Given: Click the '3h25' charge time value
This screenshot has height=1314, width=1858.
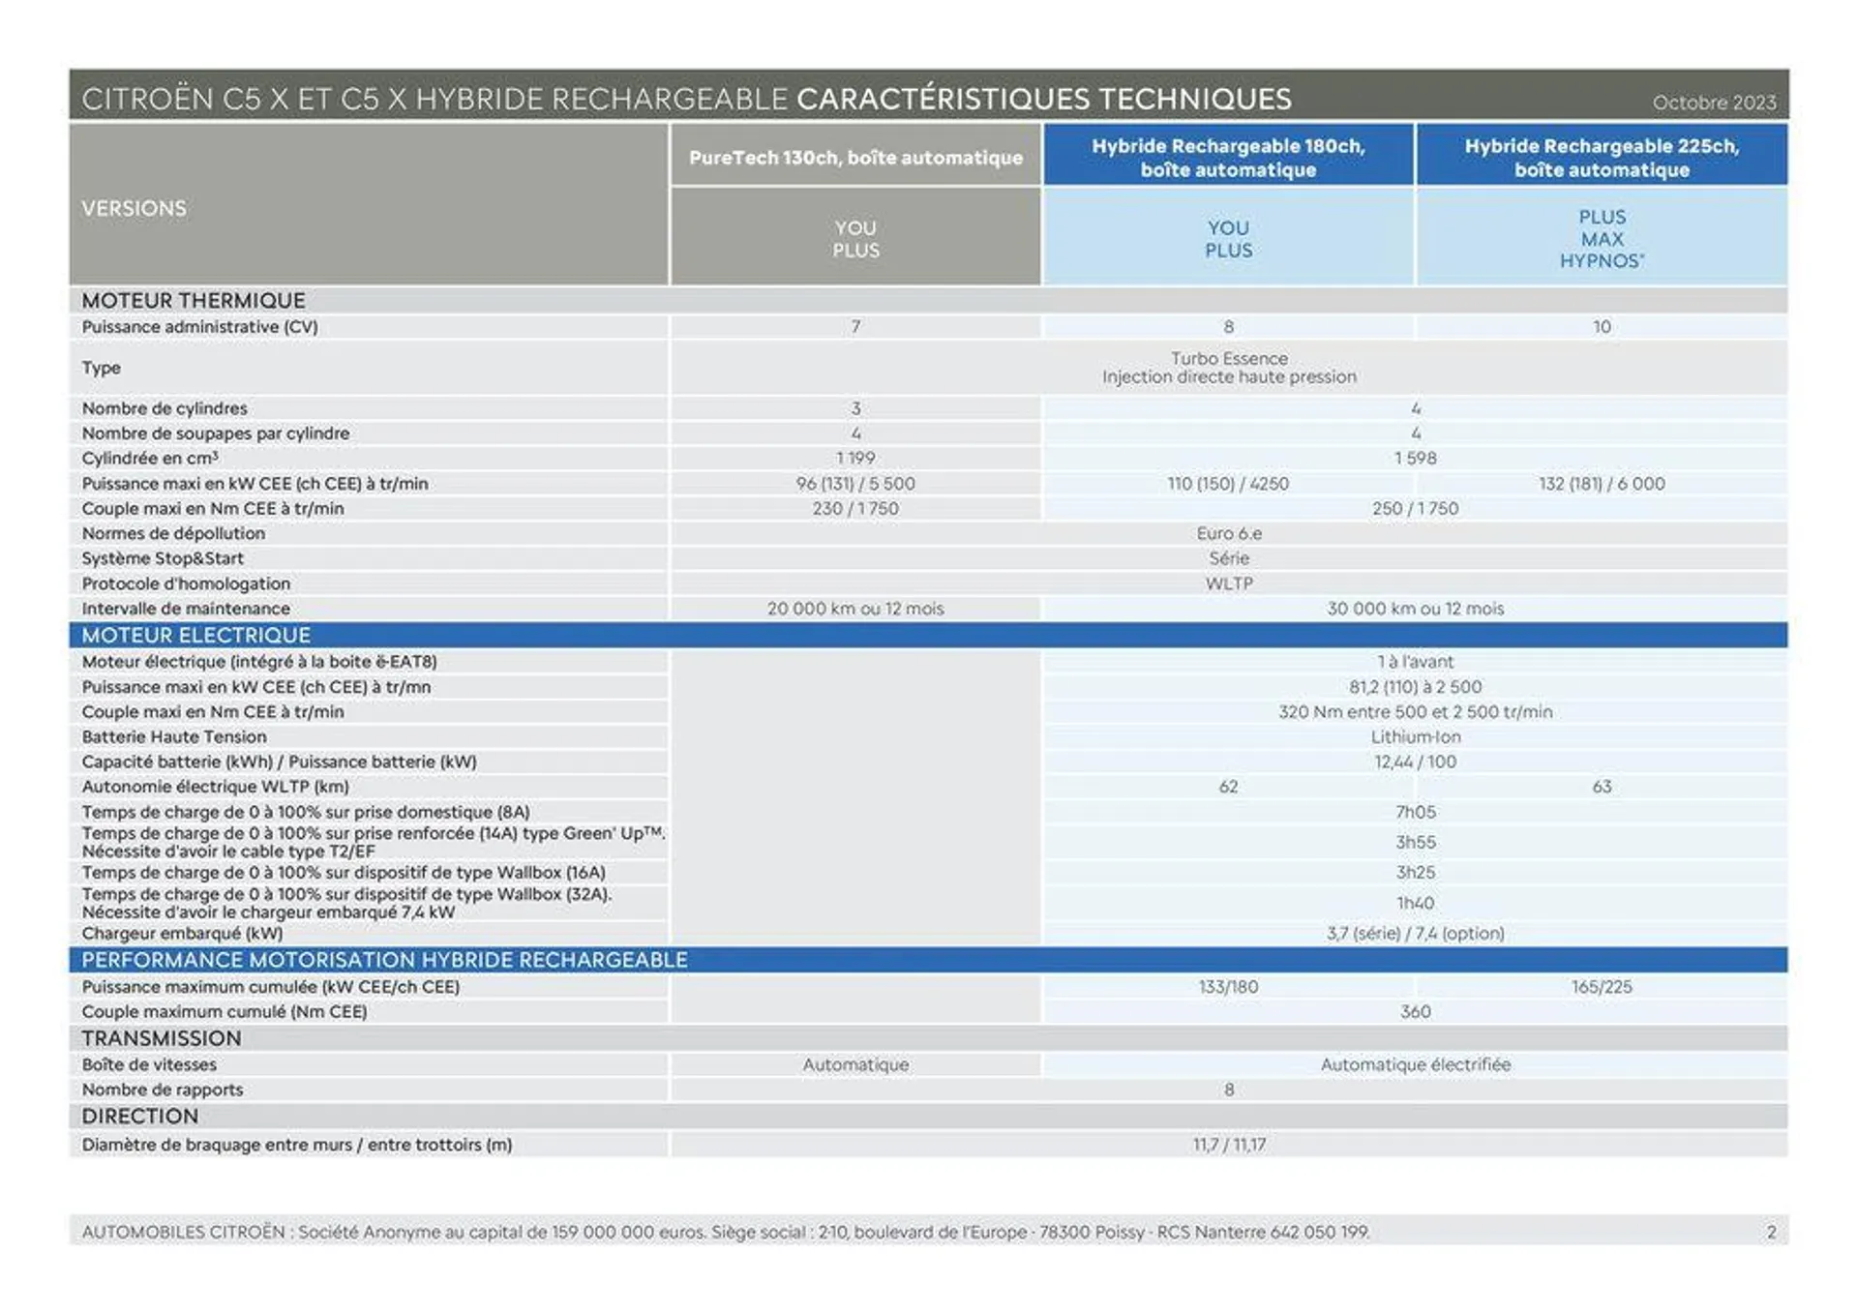Looking at the screenshot, I should tap(1415, 873).
